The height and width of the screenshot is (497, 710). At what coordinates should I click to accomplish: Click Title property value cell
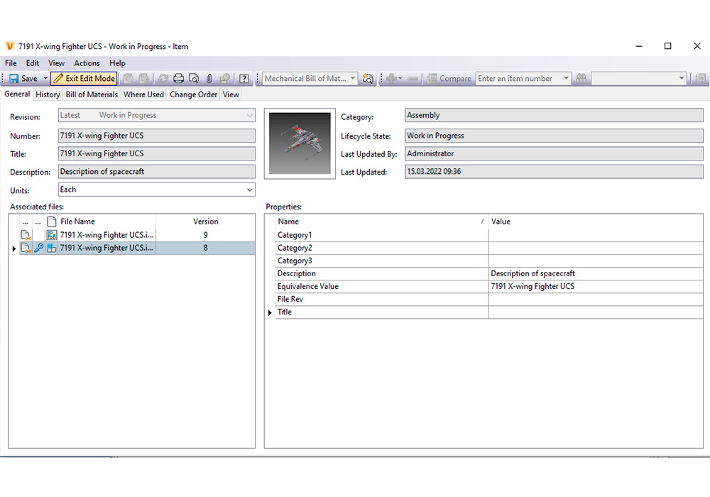(x=596, y=312)
